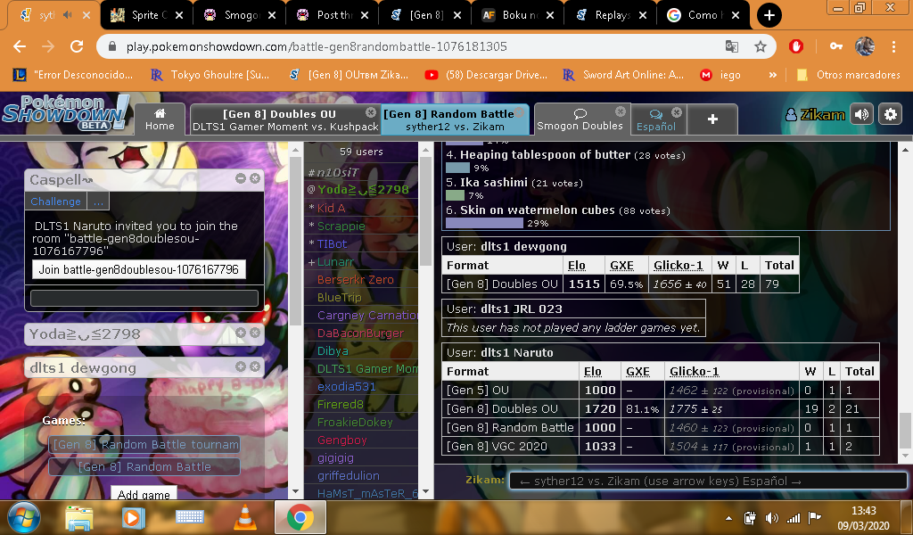Open the Zikam username menu
The image size is (913, 535).
click(815, 115)
